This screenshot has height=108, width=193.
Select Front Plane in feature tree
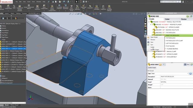coord(5,33)
